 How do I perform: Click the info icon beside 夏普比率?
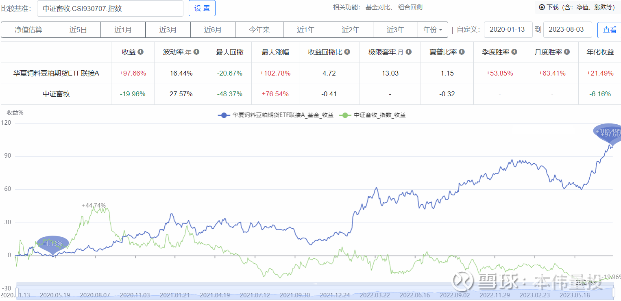coord(462,52)
